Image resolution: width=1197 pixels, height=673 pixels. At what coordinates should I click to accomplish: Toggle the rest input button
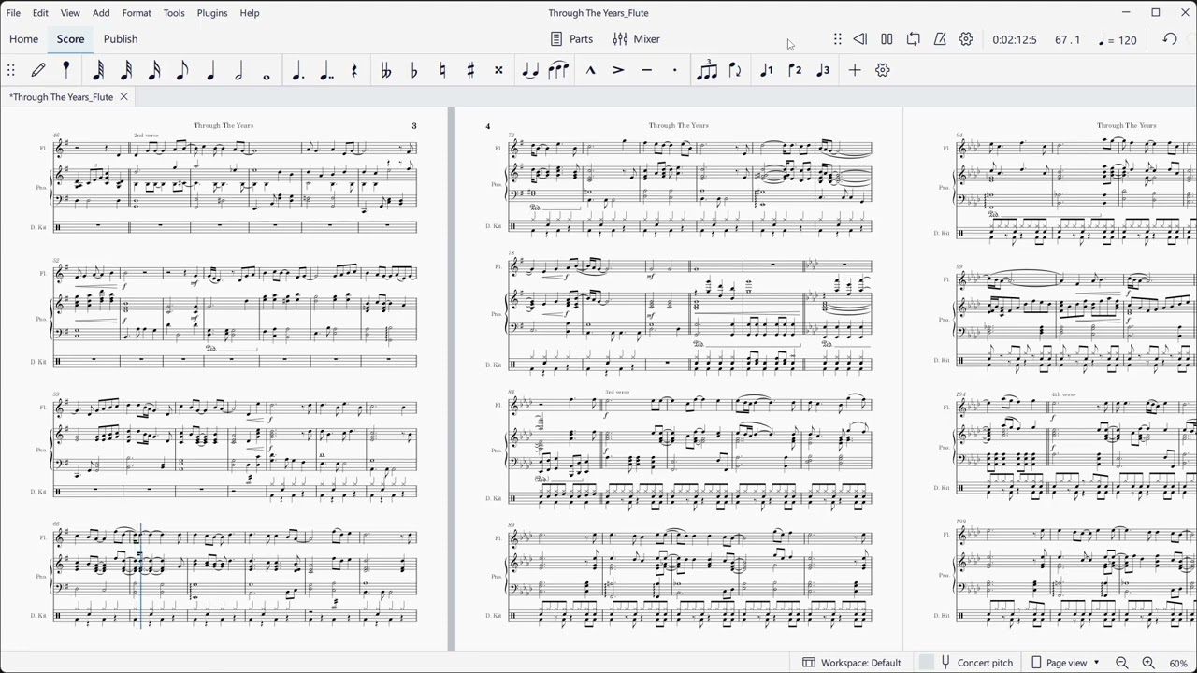click(354, 70)
